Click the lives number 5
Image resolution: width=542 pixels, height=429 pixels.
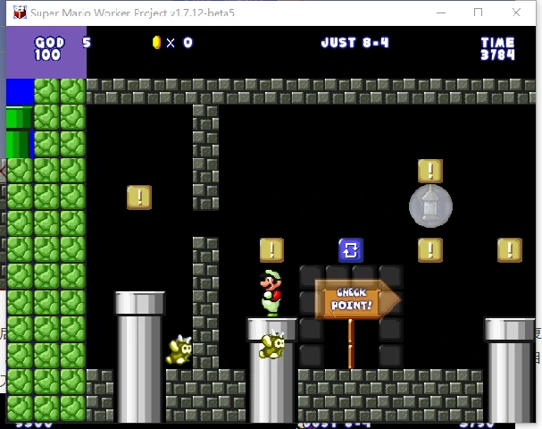(x=87, y=43)
